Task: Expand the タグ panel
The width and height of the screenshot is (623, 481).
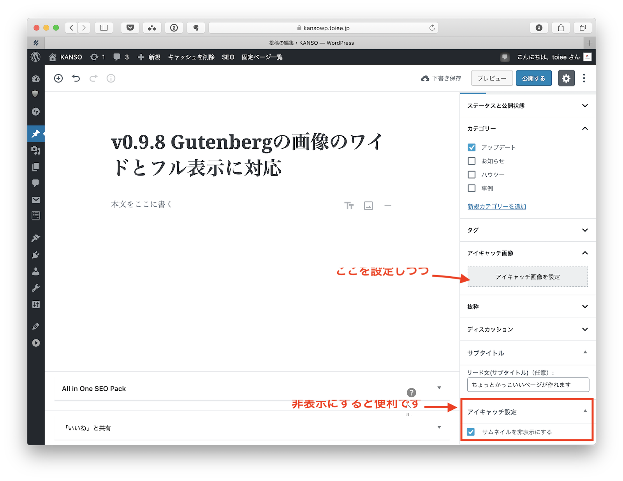Action: [528, 230]
